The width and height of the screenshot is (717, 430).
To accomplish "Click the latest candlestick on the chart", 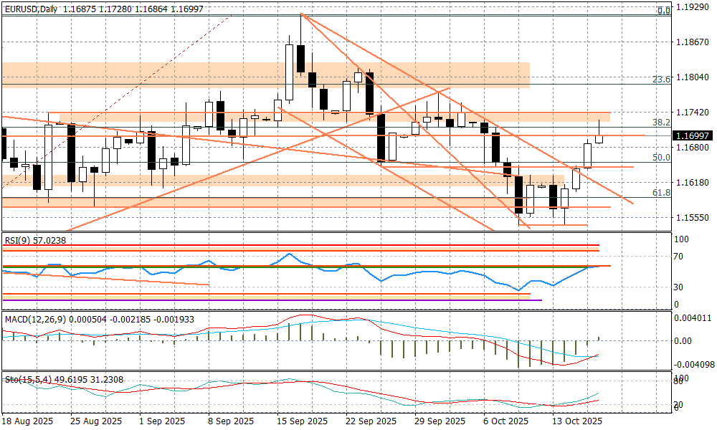I will [599, 137].
